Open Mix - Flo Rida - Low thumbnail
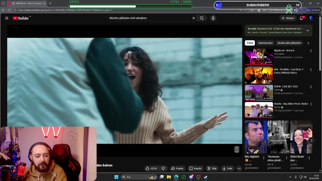This screenshot has width=322, height=181. pos(259,75)
